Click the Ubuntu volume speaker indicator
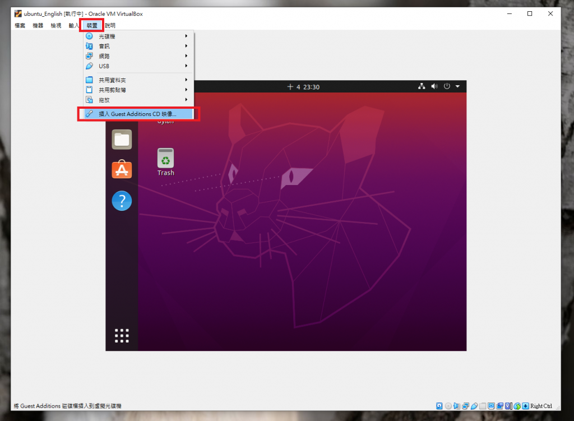This screenshot has height=421, width=574. click(x=434, y=86)
